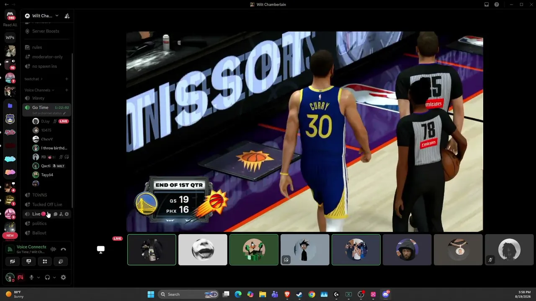Toggle microphone mute

(31, 277)
